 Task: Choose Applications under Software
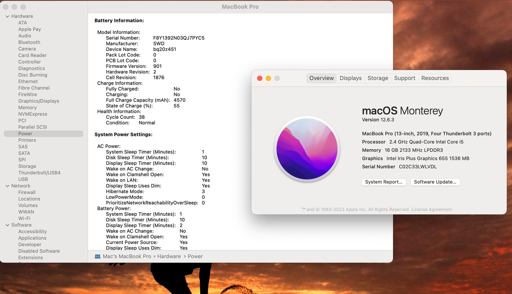pos(32,238)
